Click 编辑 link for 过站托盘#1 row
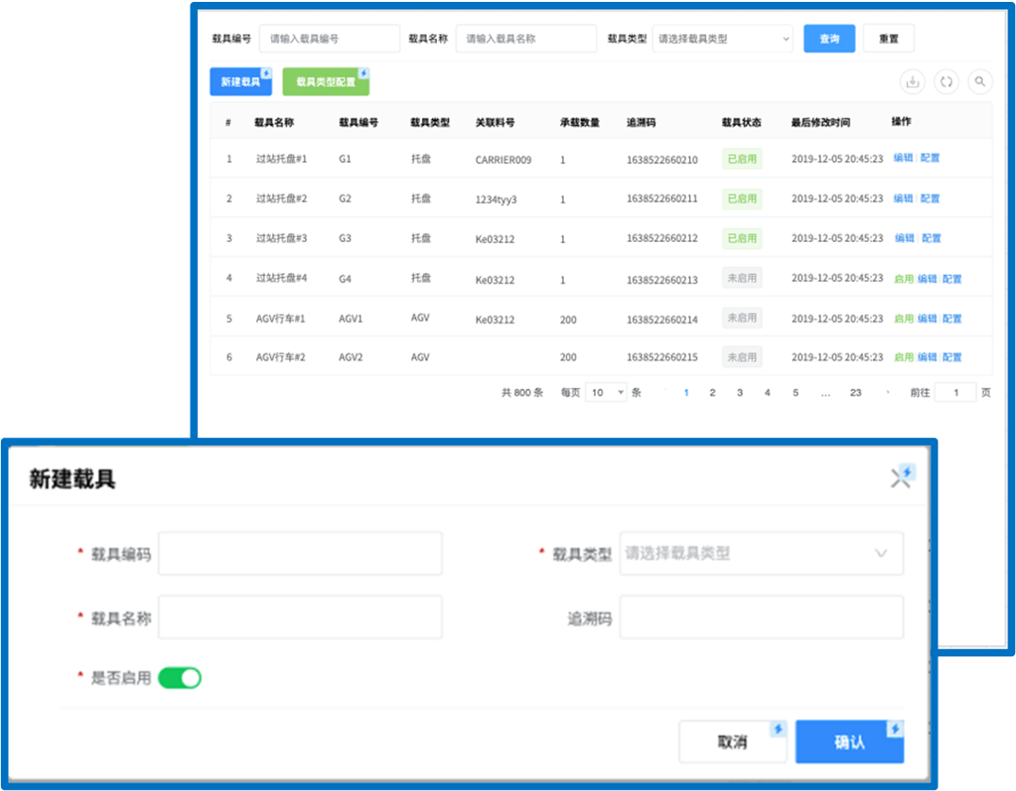Screen dimensions: 1016x791 click(903, 158)
